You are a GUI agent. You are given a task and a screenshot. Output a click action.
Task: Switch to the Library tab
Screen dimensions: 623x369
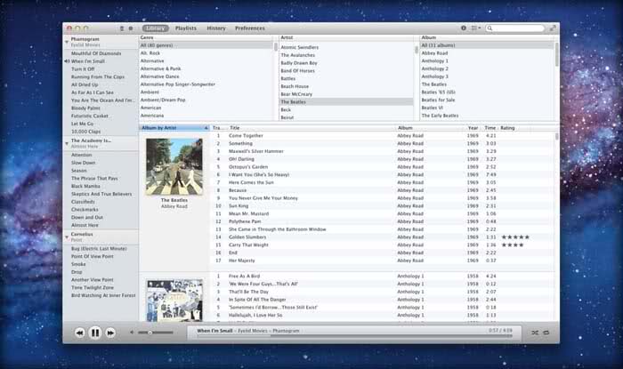156,28
